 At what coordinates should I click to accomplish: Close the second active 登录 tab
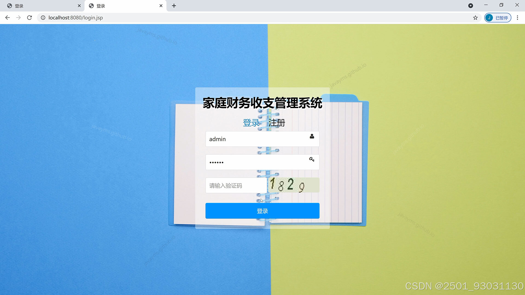point(161,6)
